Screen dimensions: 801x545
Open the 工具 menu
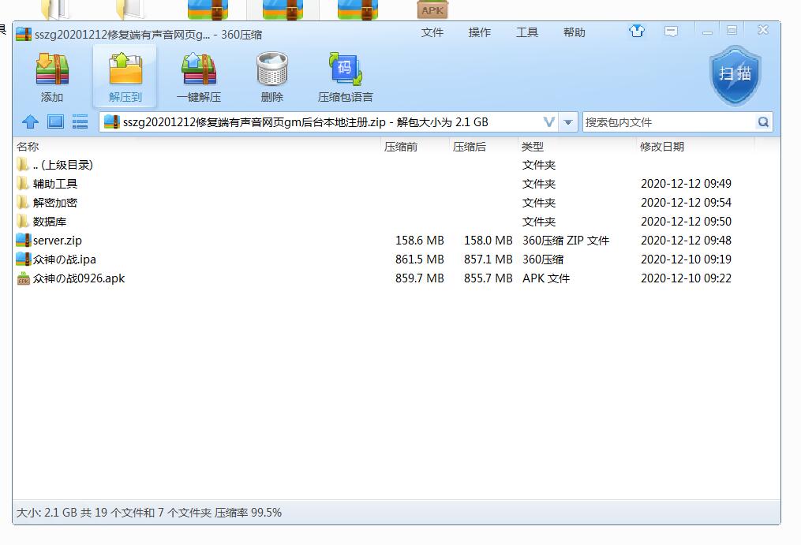pos(527,32)
